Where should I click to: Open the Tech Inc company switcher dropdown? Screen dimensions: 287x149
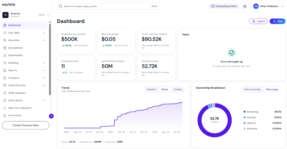pos(48,15)
